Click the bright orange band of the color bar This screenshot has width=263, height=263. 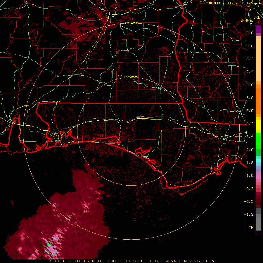(x=258, y=101)
